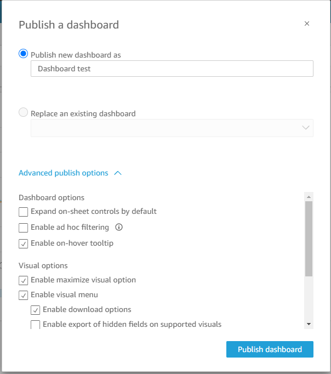Uncheck Enable visual menu
Screen dimensions: 331x374
coord(23,295)
